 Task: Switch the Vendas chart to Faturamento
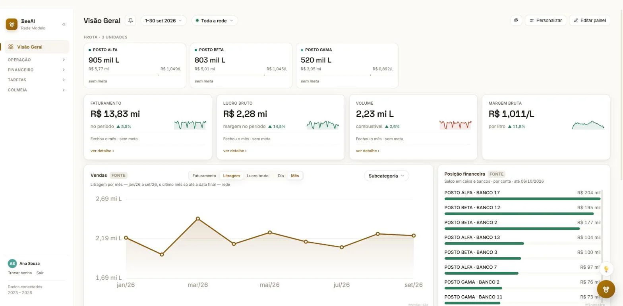click(204, 176)
